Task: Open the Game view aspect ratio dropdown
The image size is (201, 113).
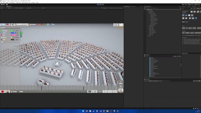Action: point(20,8)
